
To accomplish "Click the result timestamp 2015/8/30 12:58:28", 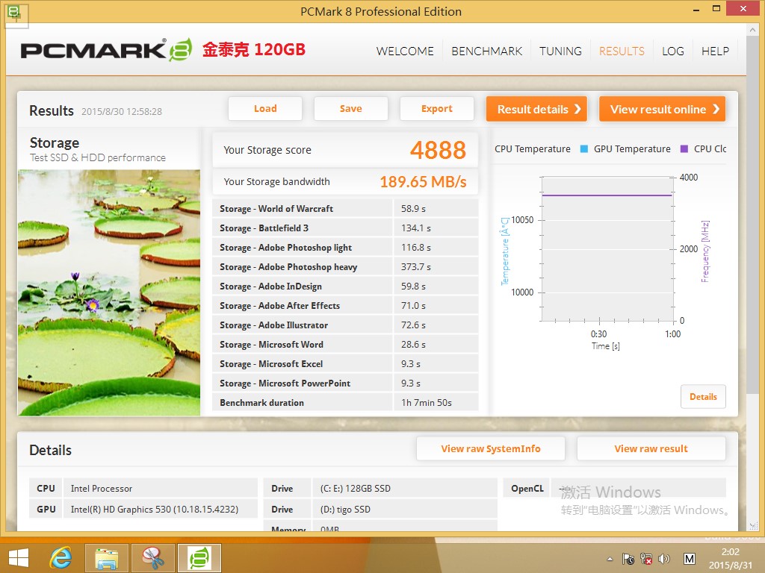I will point(122,112).
